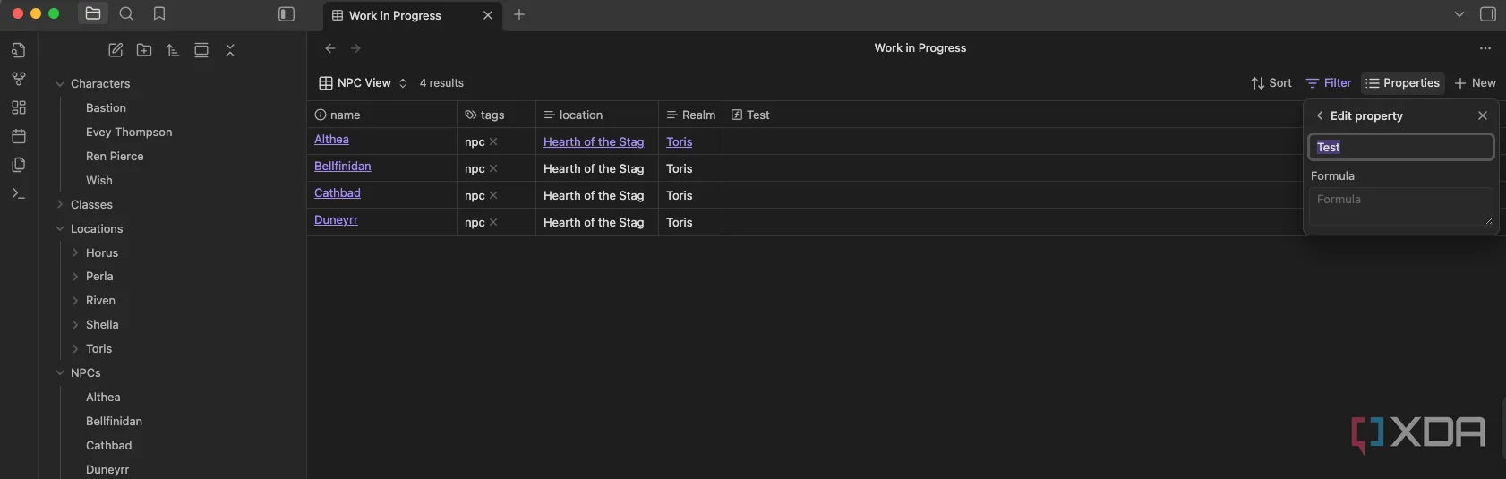Click the tags column header
Viewport: 1506px width, 479px height.
pos(497,115)
